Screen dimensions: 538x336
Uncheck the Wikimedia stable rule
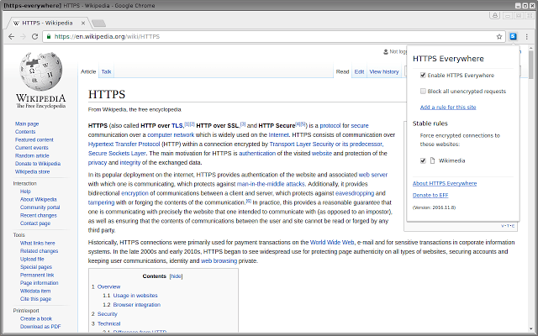point(423,160)
